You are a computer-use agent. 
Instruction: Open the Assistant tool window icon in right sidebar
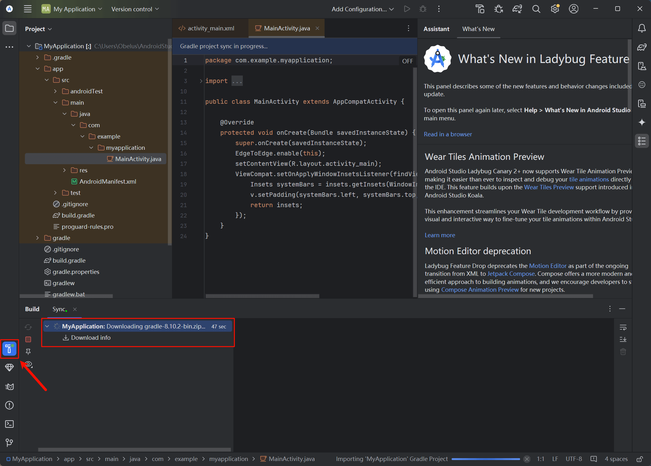click(642, 141)
